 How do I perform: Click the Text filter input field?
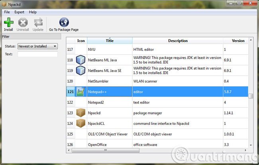point(38,54)
